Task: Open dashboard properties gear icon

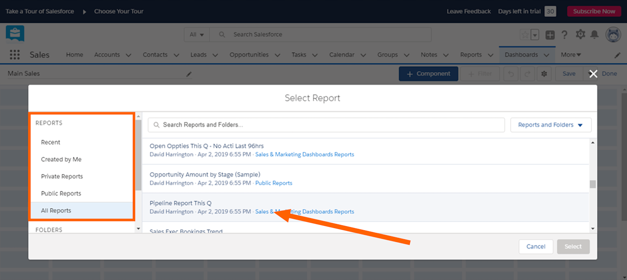Action: click(x=544, y=74)
